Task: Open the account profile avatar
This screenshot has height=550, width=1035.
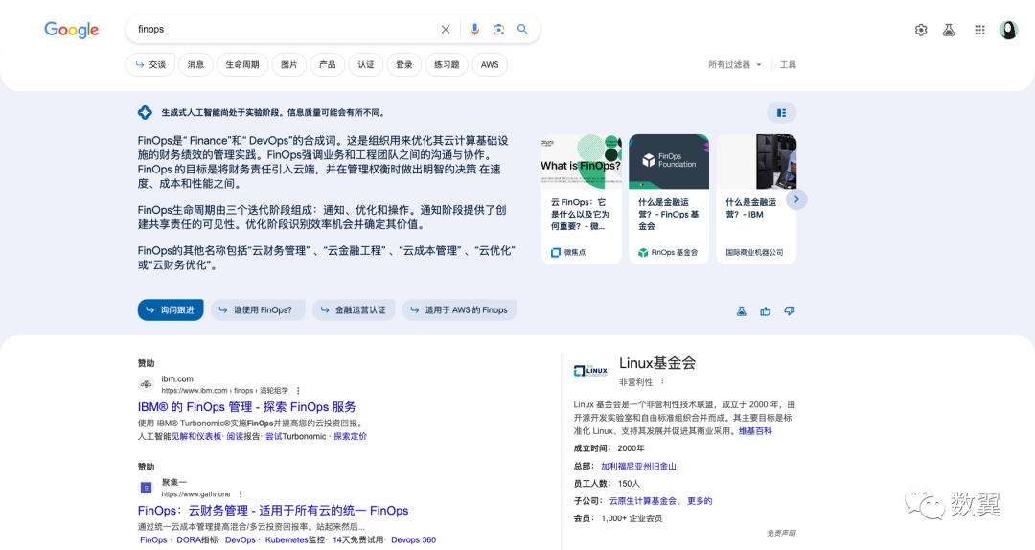Action: coord(1008,30)
